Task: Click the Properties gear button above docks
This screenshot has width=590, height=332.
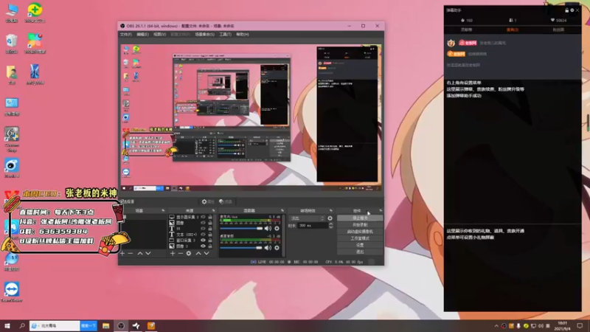Action: click(208, 201)
